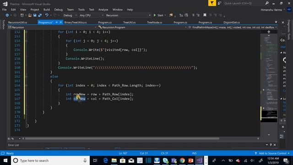Collapse the for loop on line 154
The image size is (293, 165).
tap(26, 41)
